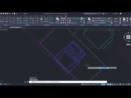Screen dimensions: 131x98
Task: Open the View ribbon tab
Action: (x=21, y=16)
